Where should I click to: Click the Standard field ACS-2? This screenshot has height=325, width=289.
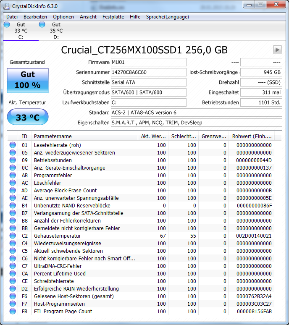(196, 113)
